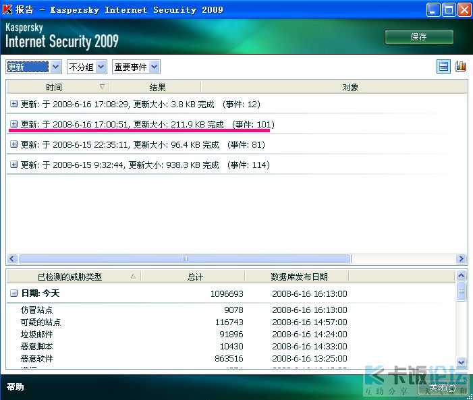Click horizontal scrollbar left arrow

(x=12, y=258)
